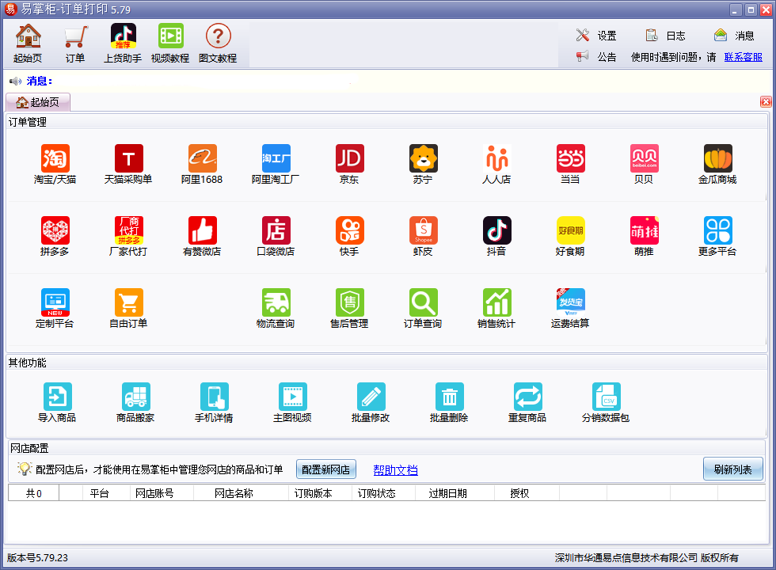Close the current tab with red X
The image size is (776, 570).
766,102
